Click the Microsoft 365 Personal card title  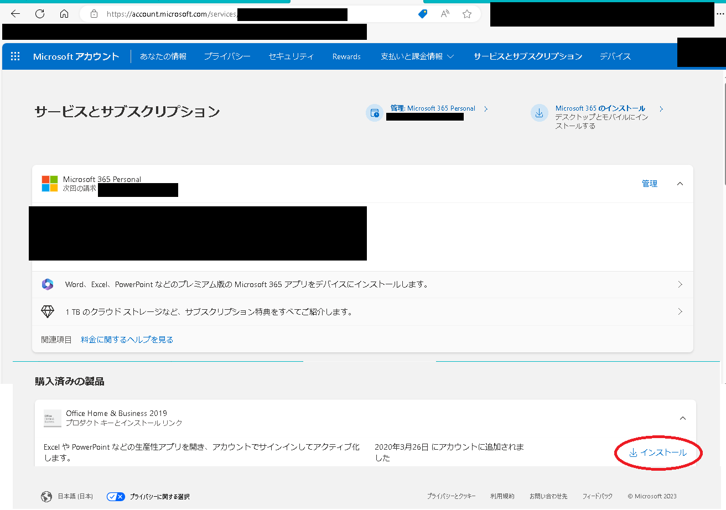[102, 179]
